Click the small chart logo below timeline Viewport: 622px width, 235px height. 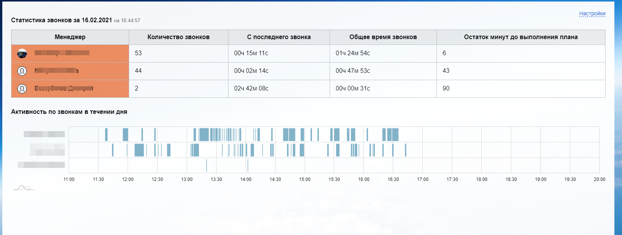(24, 188)
